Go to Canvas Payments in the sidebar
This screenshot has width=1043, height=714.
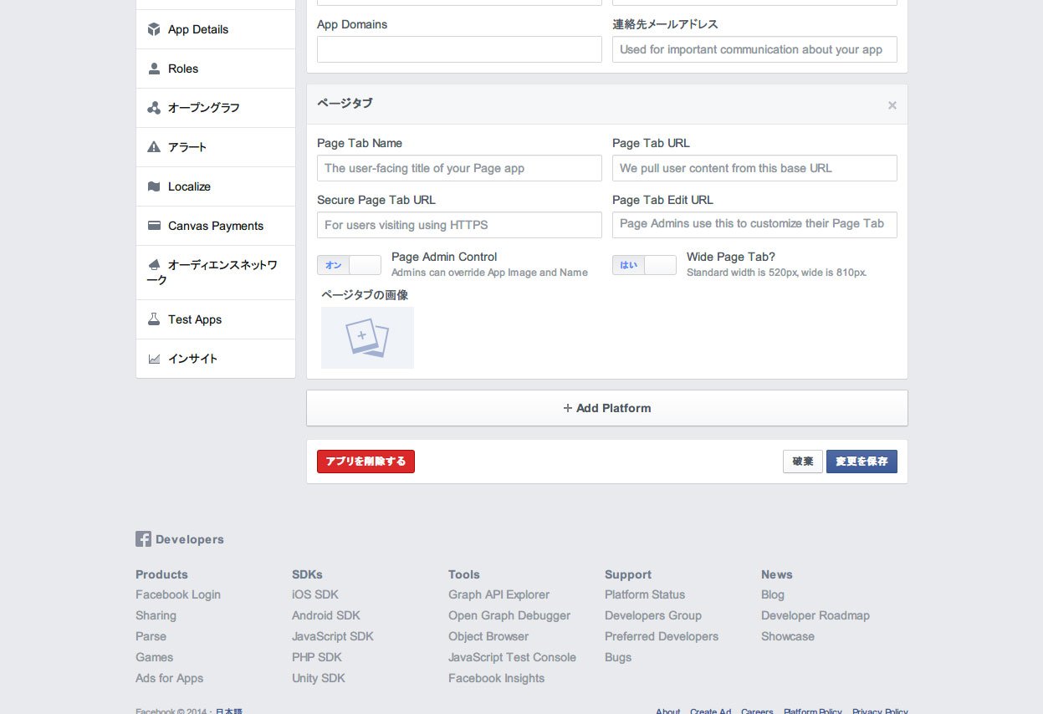coord(216,226)
